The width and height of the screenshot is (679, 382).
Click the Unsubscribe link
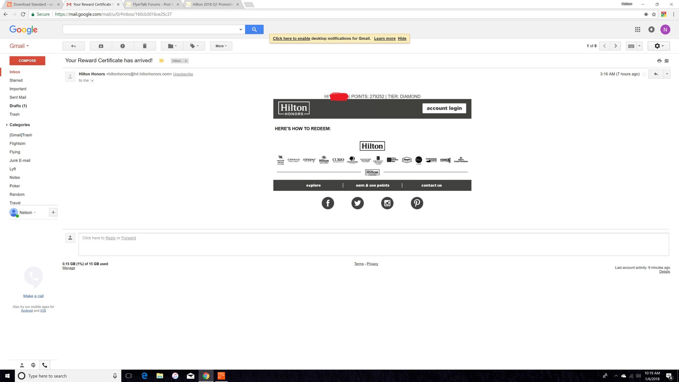click(x=183, y=74)
